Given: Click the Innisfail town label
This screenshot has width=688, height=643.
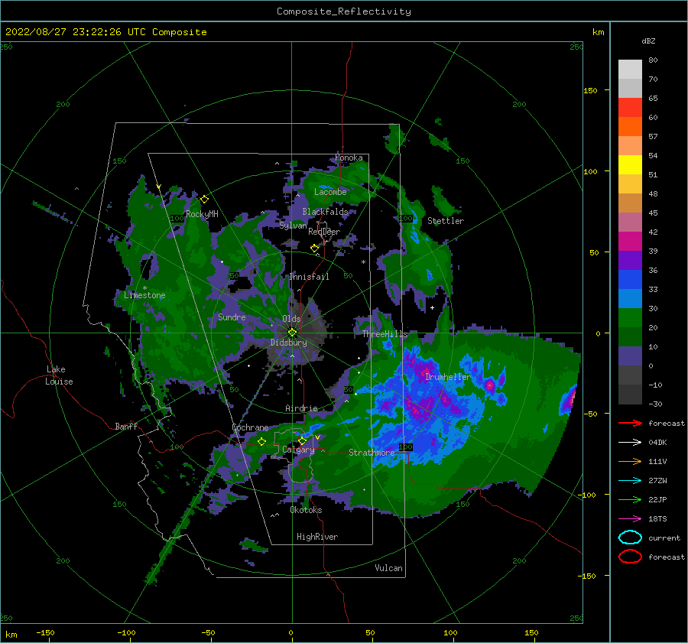Looking at the screenshot, I should click(x=309, y=277).
